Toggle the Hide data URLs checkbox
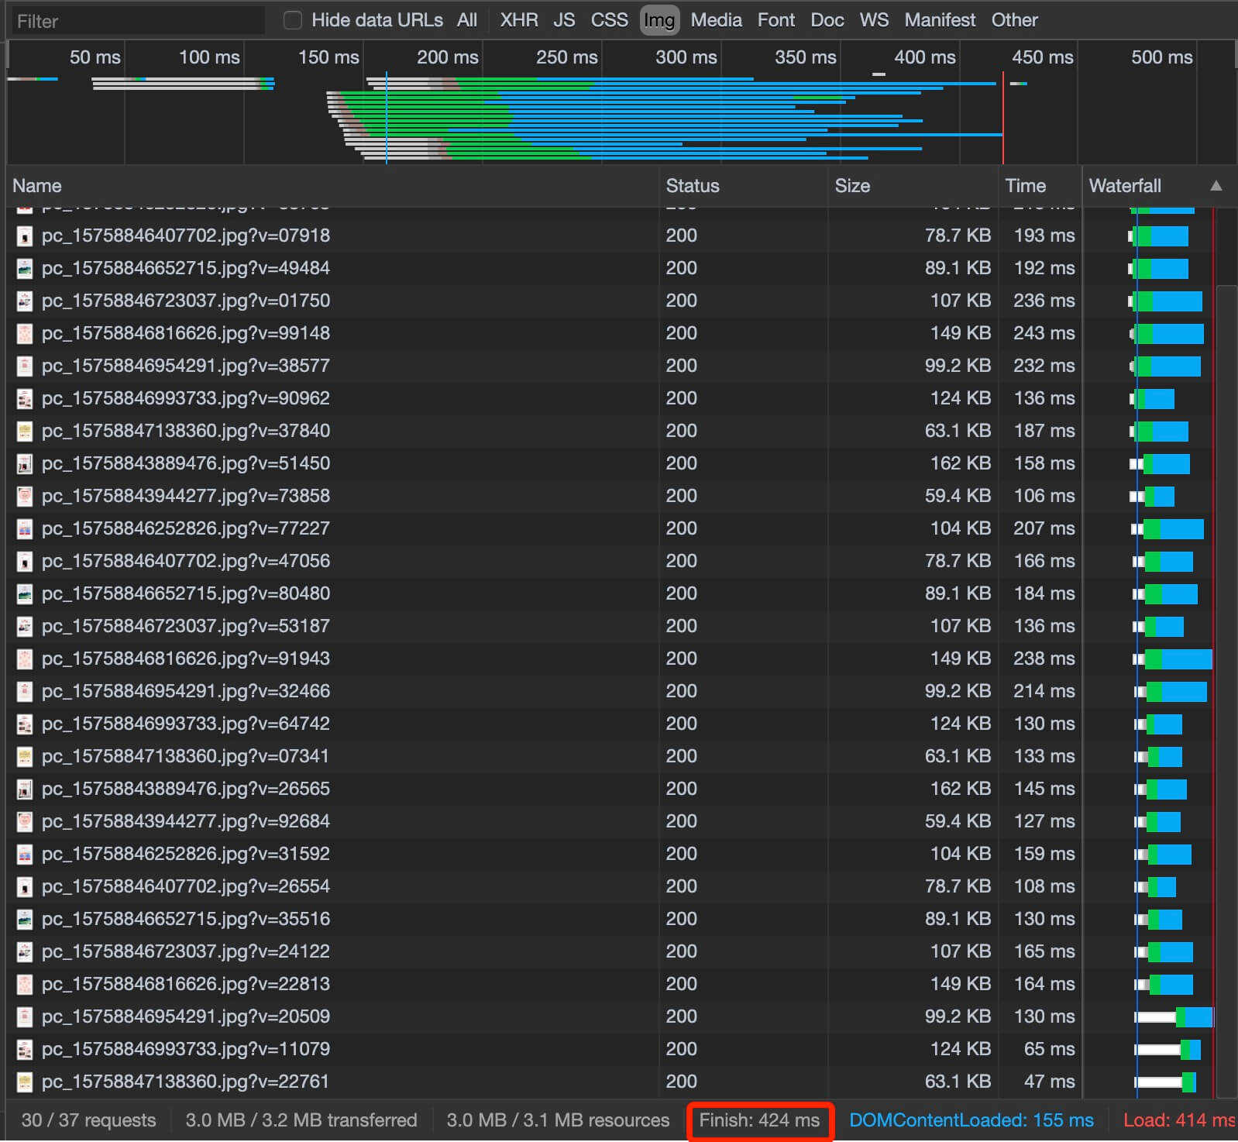 pos(293,20)
